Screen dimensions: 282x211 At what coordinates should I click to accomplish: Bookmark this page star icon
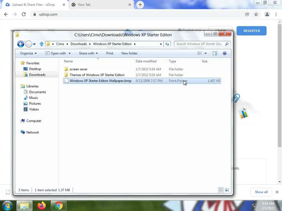click(x=256, y=14)
